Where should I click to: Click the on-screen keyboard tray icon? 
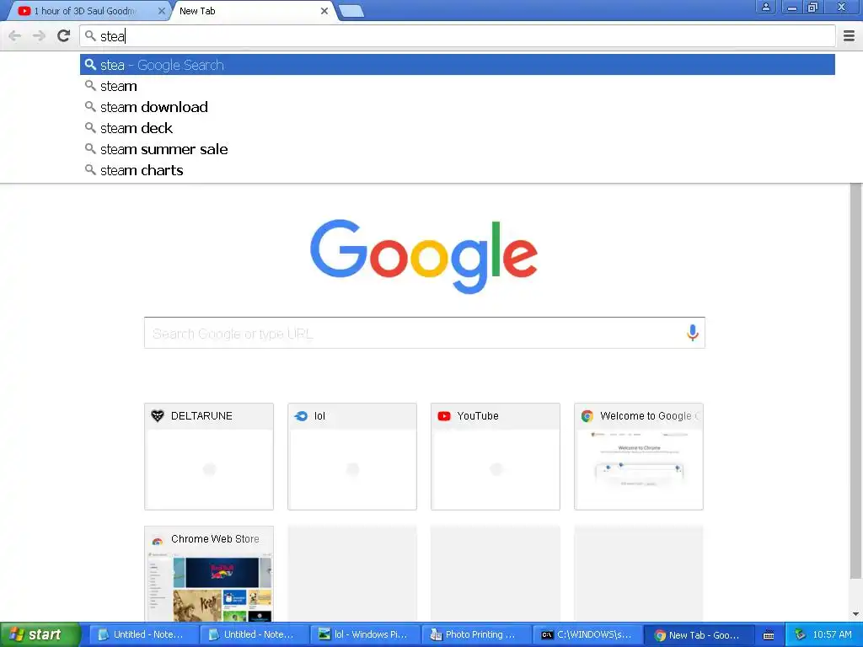[769, 635]
